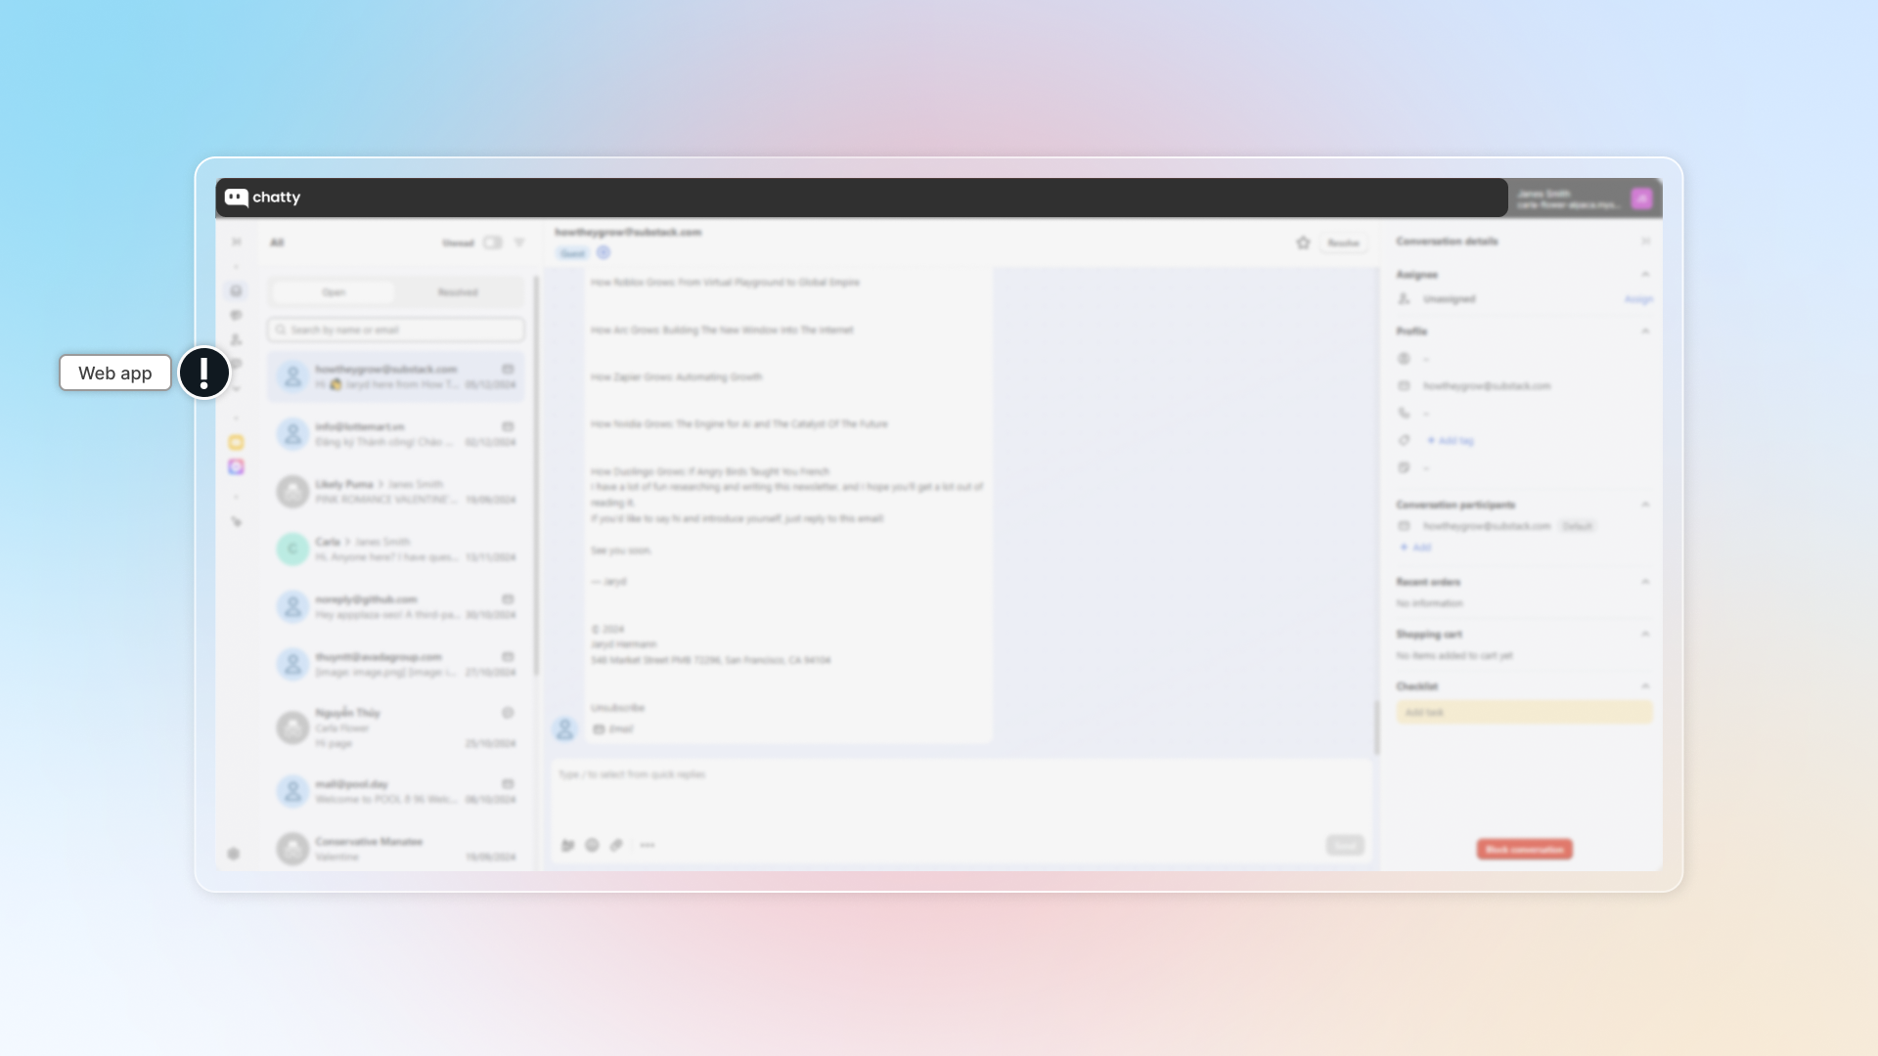Collapse the Conversation participants section

coord(1645,505)
